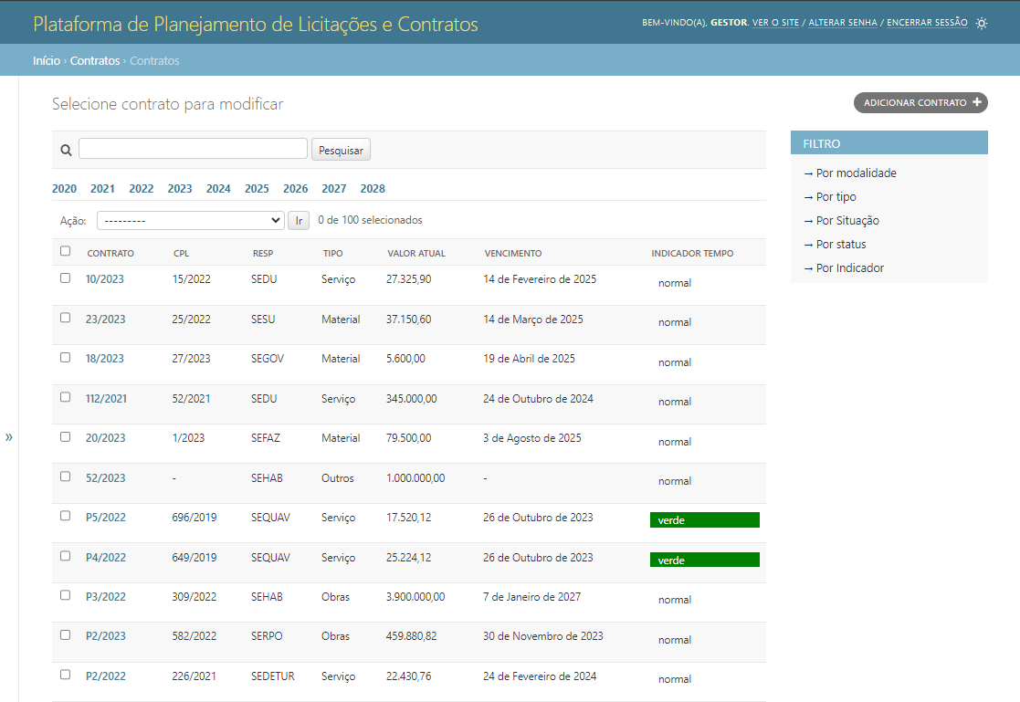
Task: Open contract 18/2023
Action: point(105,359)
